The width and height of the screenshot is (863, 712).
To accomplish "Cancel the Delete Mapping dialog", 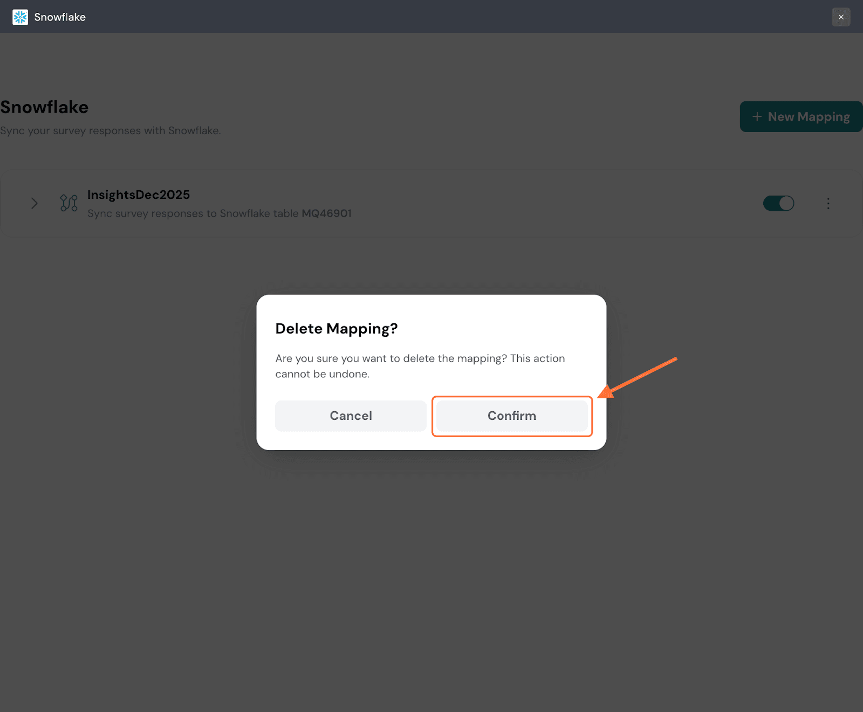I will point(351,416).
